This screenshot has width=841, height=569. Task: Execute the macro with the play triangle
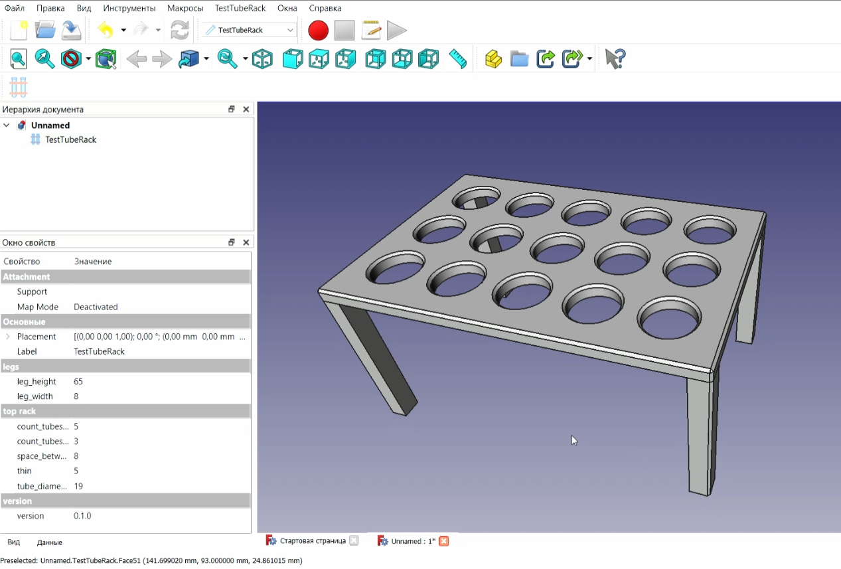(397, 30)
